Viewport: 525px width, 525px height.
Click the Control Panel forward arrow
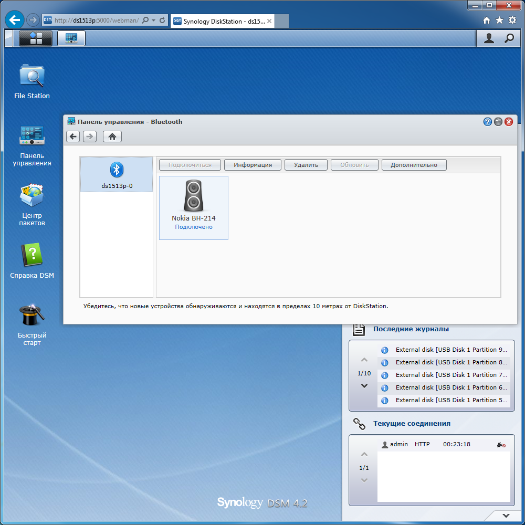[90, 136]
